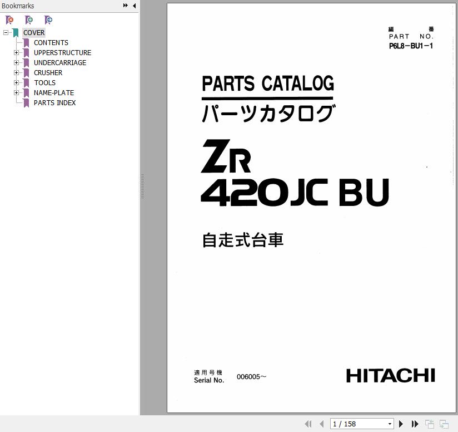The width and height of the screenshot is (458, 432).
Task: Open the TOOLS bookmark
Action: tap(44, 83)
